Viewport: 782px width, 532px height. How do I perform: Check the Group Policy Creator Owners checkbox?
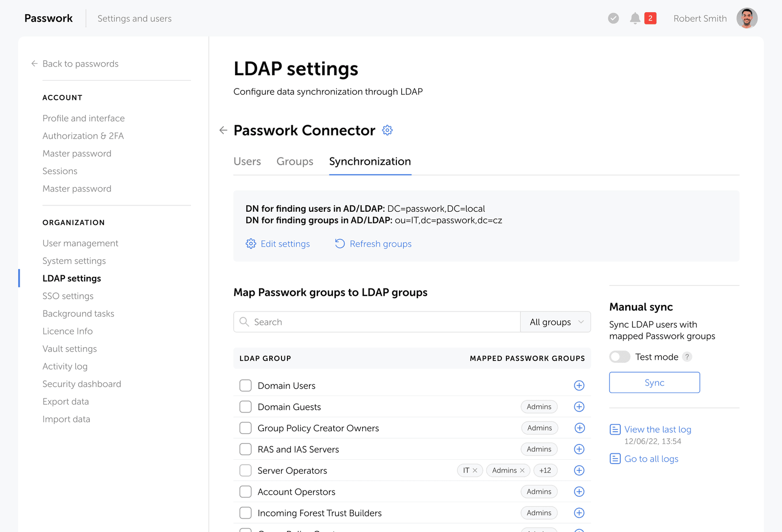(x=245, y=428)
